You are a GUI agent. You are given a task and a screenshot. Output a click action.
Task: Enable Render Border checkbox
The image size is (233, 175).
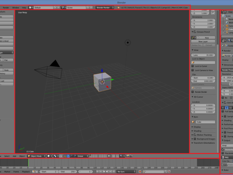point(193,92)
